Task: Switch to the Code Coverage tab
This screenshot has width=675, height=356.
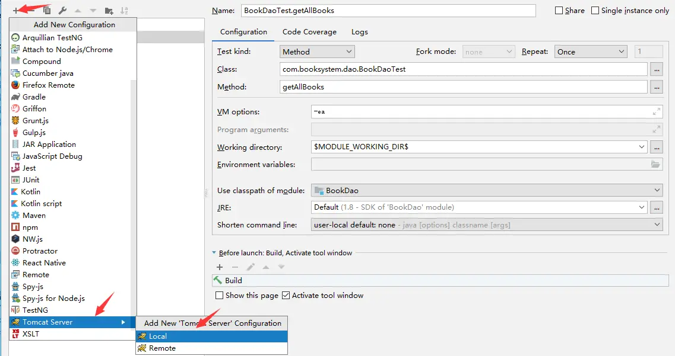Action: (309, 32)
